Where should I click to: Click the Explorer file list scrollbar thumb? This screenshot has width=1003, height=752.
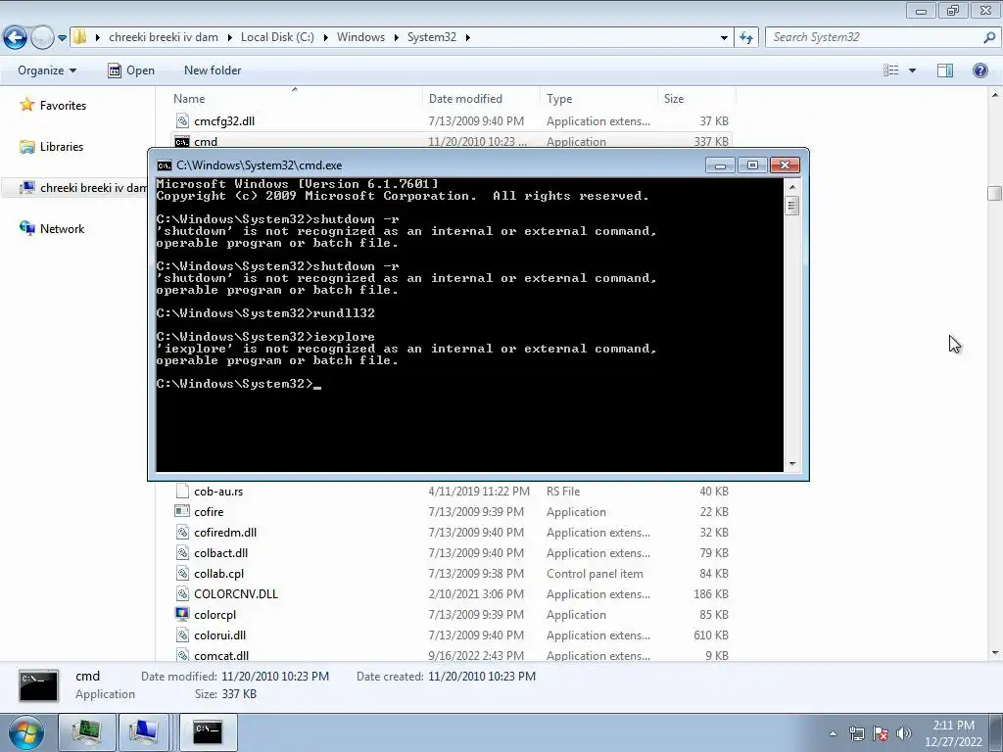point(994,193)
